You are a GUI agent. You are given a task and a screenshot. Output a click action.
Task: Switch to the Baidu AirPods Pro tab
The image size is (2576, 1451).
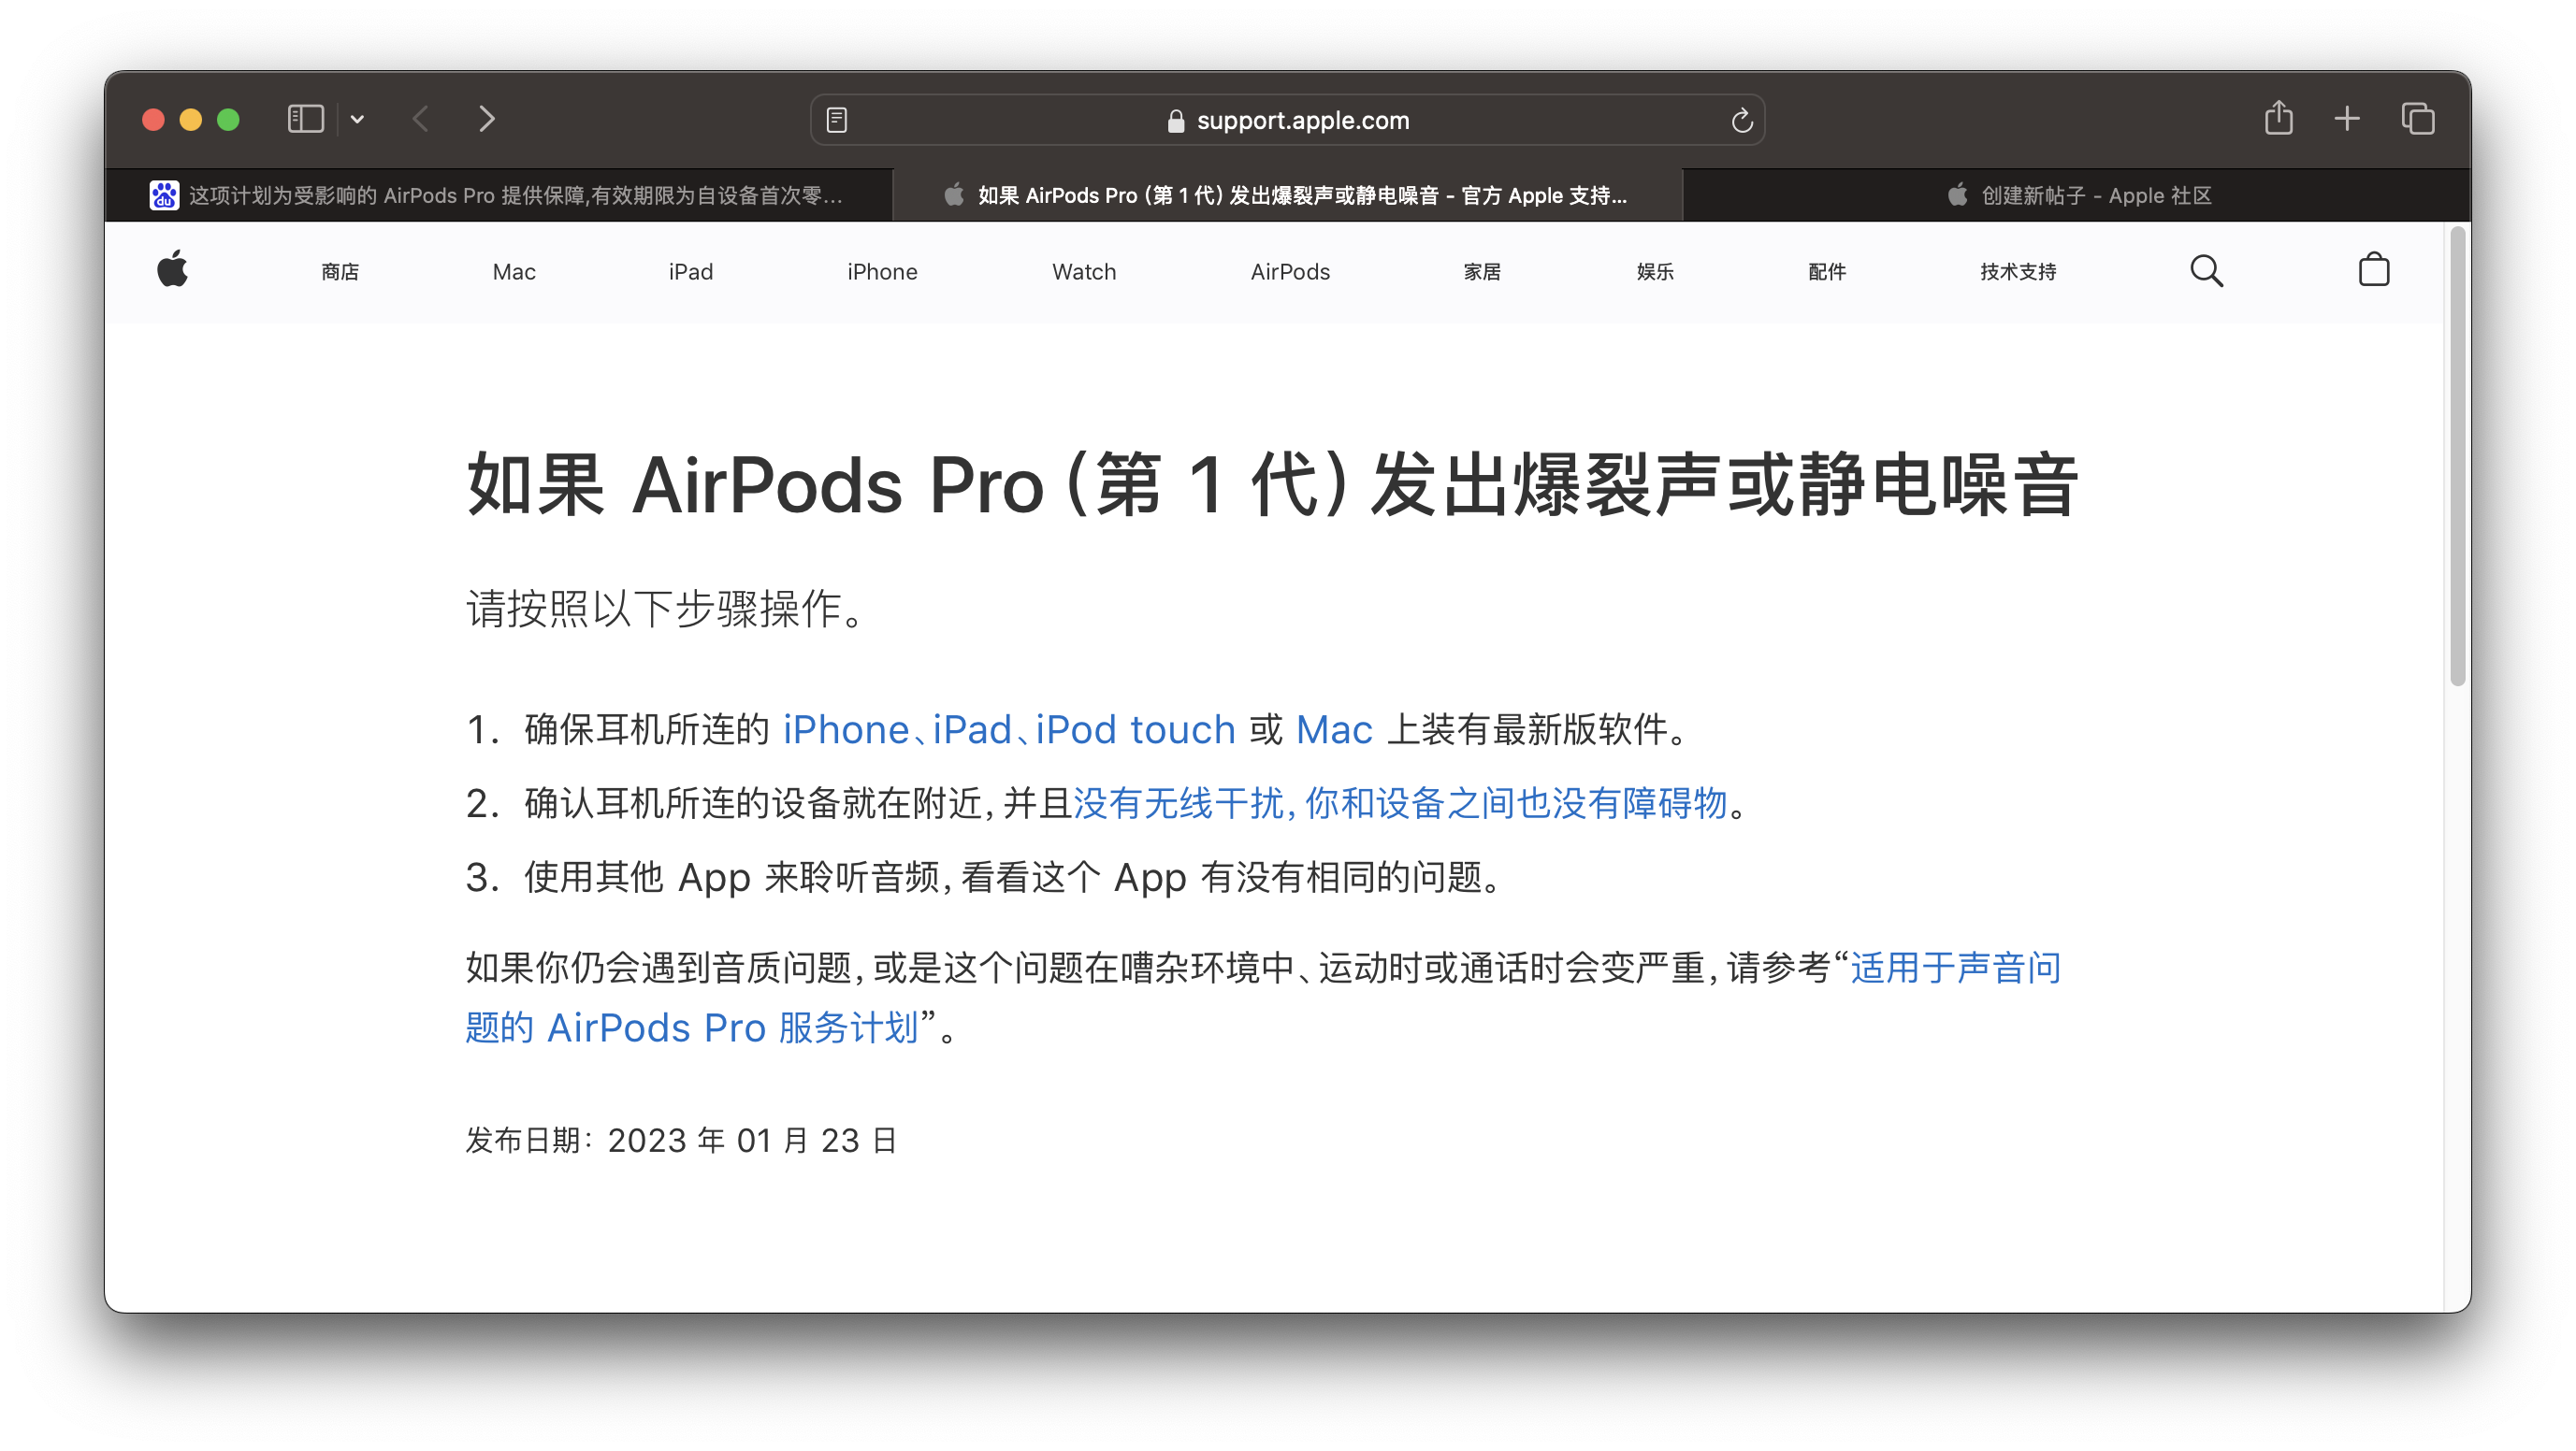point(498,194)
